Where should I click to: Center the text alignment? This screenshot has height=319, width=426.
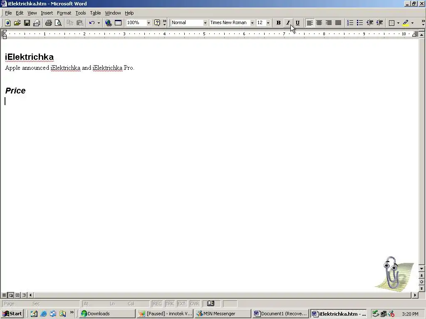[319, 23]
